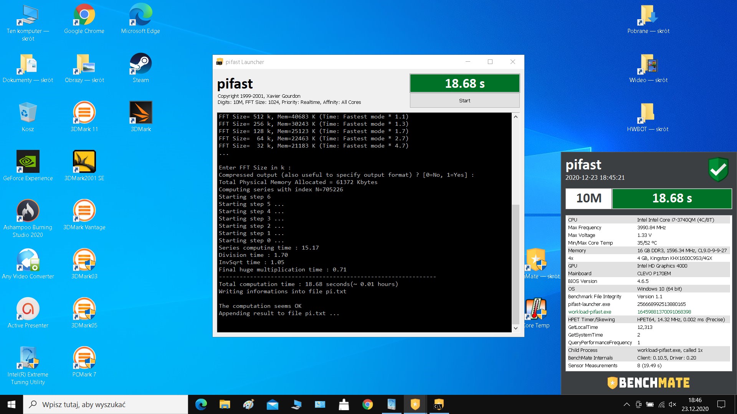737x414 pixels.
Task: Click the Max Frequency 3990.84 MHz value
Action: [x=651, y=227]
